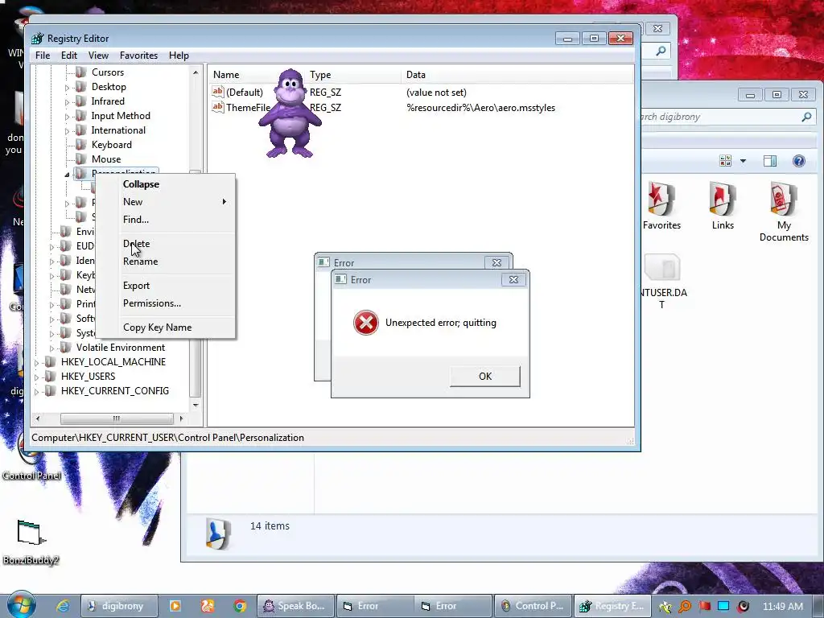The height and width of the screenshot is (618, 824).
Task: Open the View menu in Registry Editor
Action: 98,56
